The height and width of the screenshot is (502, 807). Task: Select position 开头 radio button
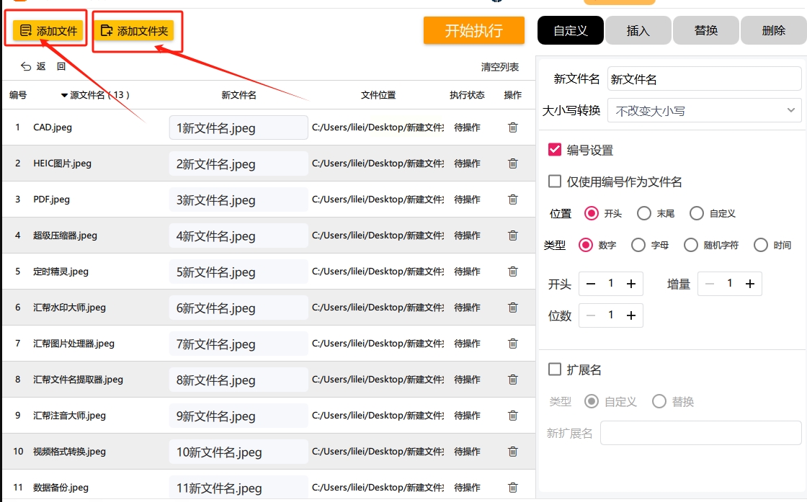pyautogui.click(x=592, y=213)
